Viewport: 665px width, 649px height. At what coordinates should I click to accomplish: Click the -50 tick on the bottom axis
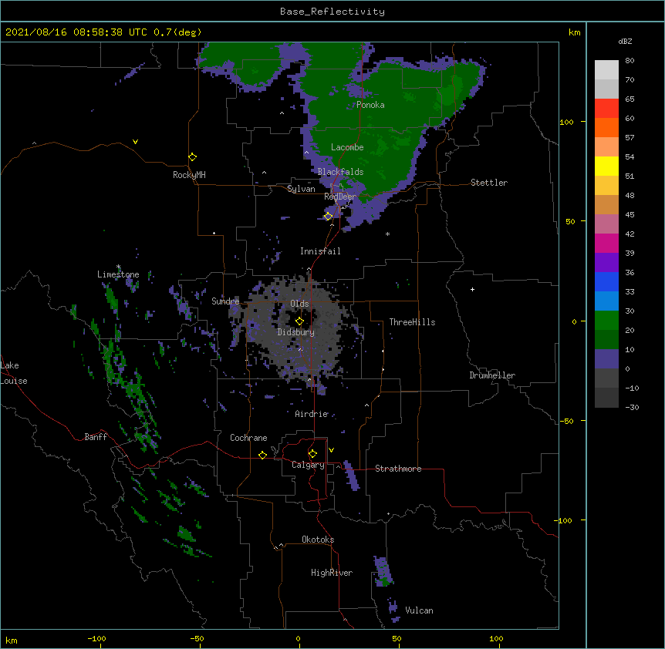tap(197, 638)
